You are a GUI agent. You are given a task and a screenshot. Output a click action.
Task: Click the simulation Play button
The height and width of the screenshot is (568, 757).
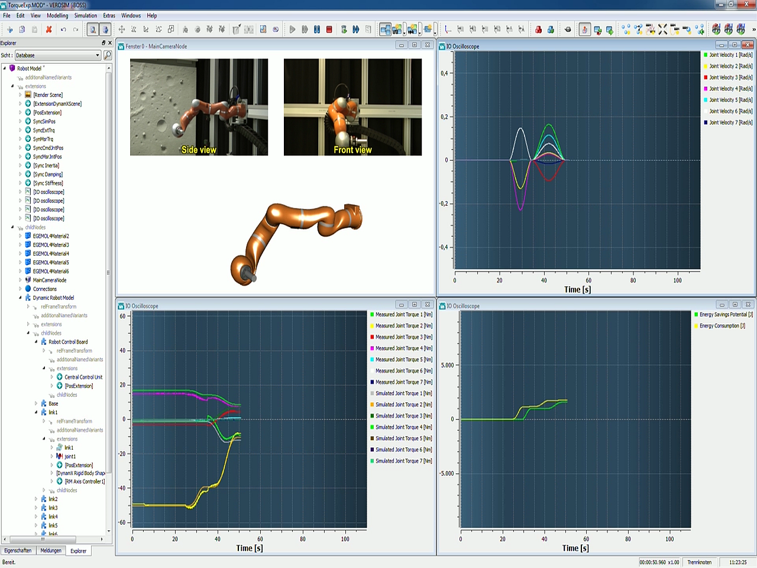[292, 29]
